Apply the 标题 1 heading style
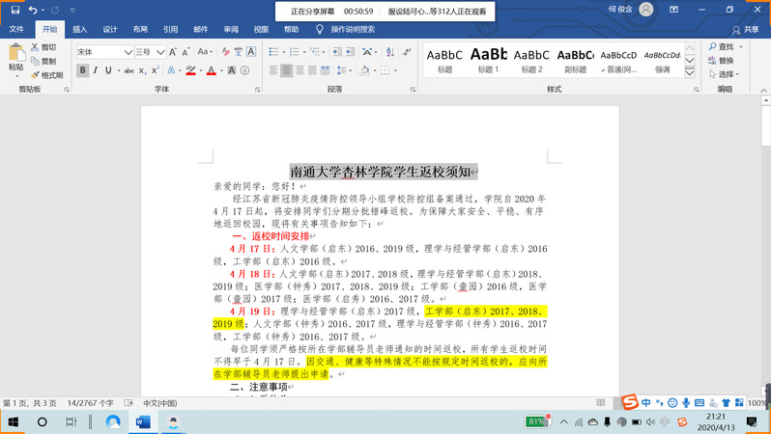Screen dimensions: 771x434 click(x=489, y=60)
